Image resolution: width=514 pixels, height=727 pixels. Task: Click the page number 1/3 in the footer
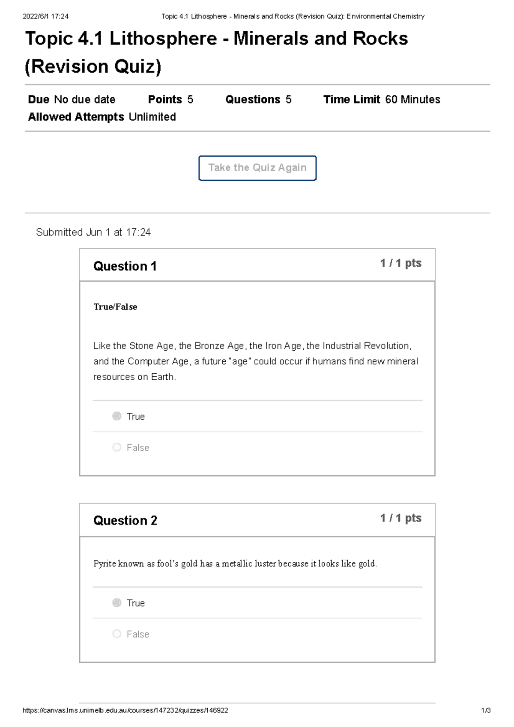486,710
